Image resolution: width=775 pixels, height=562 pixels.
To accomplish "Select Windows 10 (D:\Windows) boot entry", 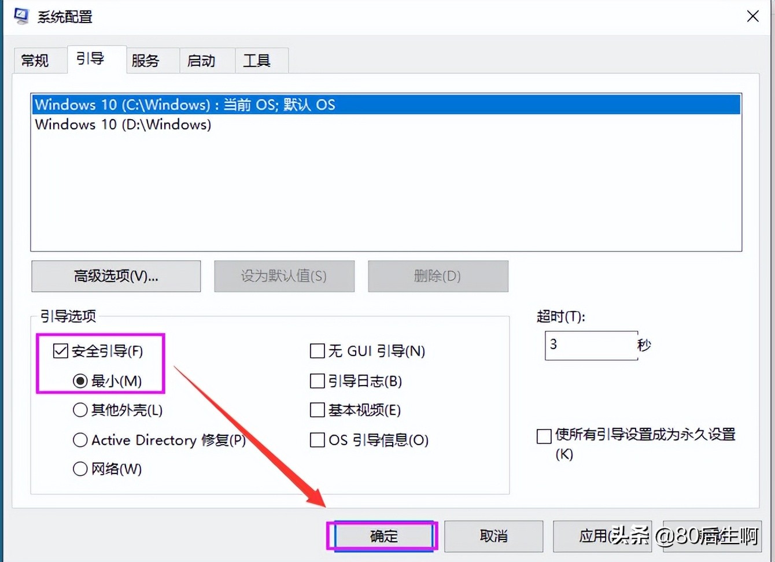I will click(123, 124).
